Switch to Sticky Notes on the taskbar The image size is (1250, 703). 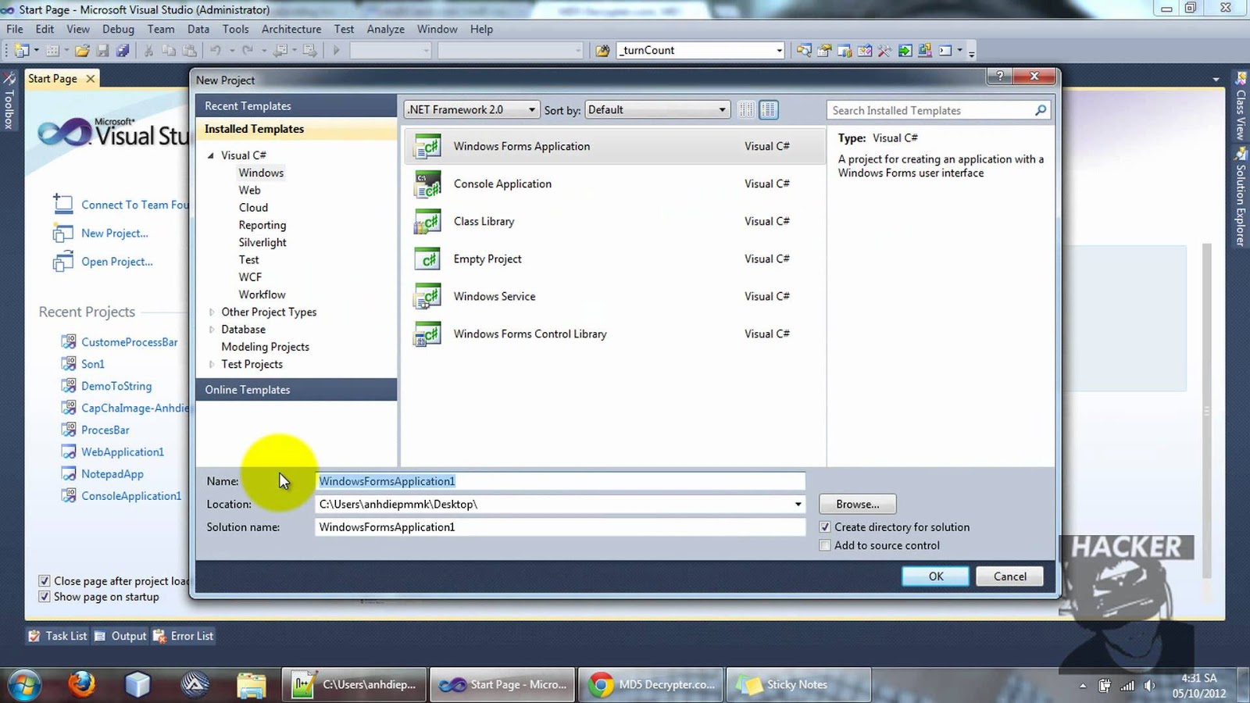point(798,685)
